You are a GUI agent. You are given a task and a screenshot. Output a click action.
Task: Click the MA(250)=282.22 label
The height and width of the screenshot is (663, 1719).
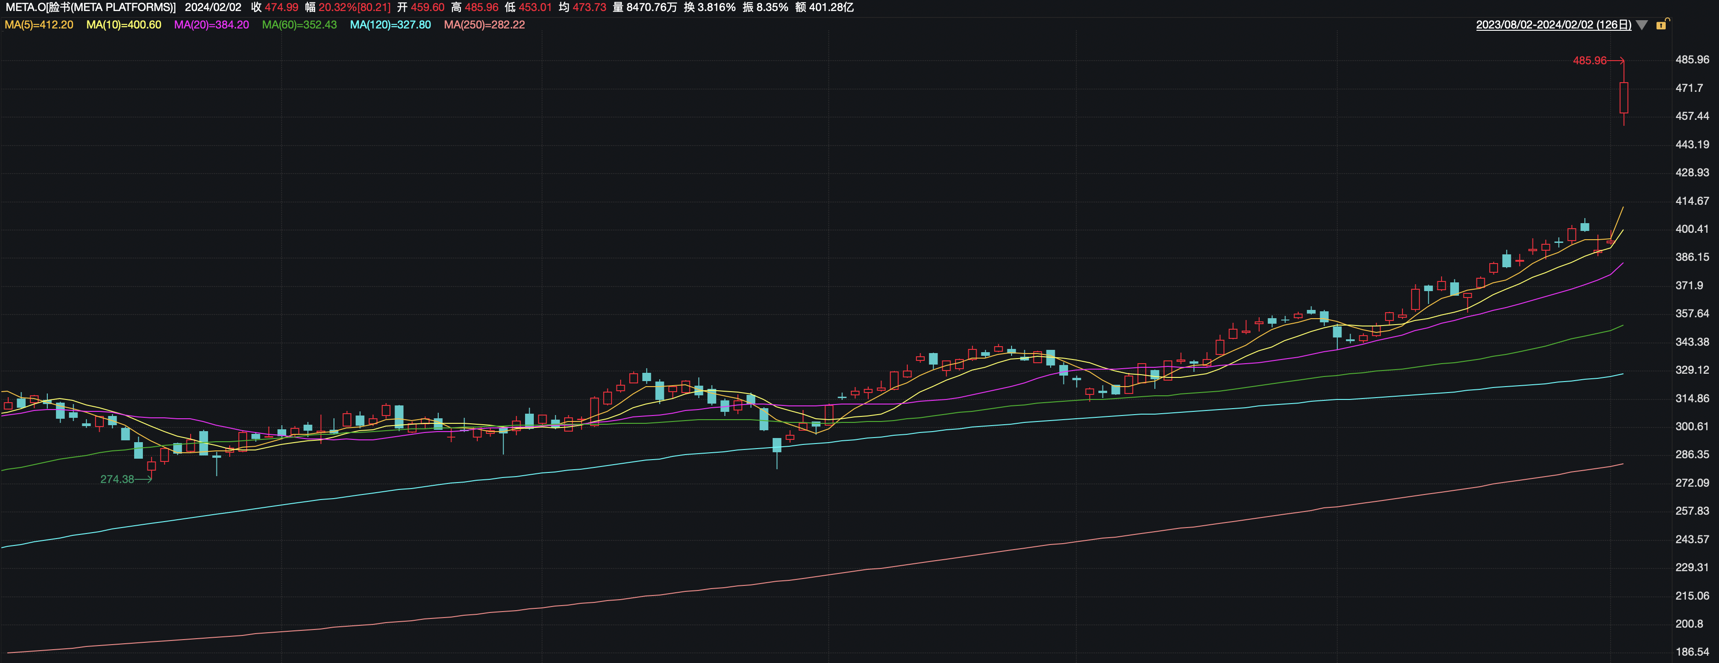coord(485,25)
